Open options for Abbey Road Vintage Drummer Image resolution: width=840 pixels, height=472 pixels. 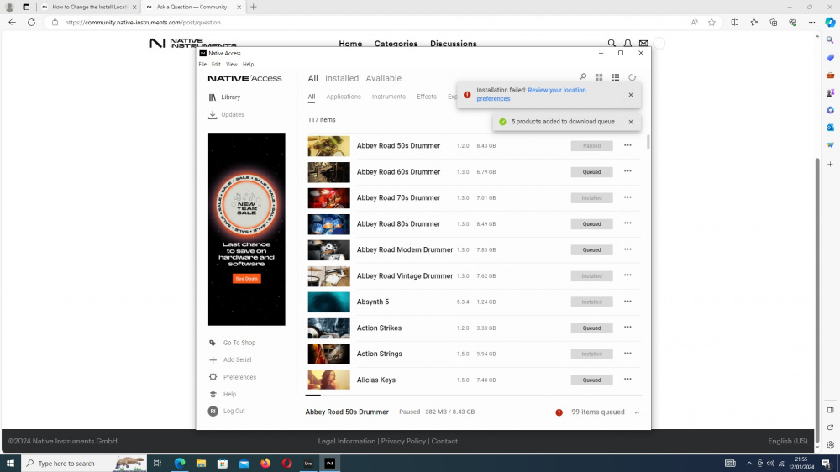tap(627, 275)
